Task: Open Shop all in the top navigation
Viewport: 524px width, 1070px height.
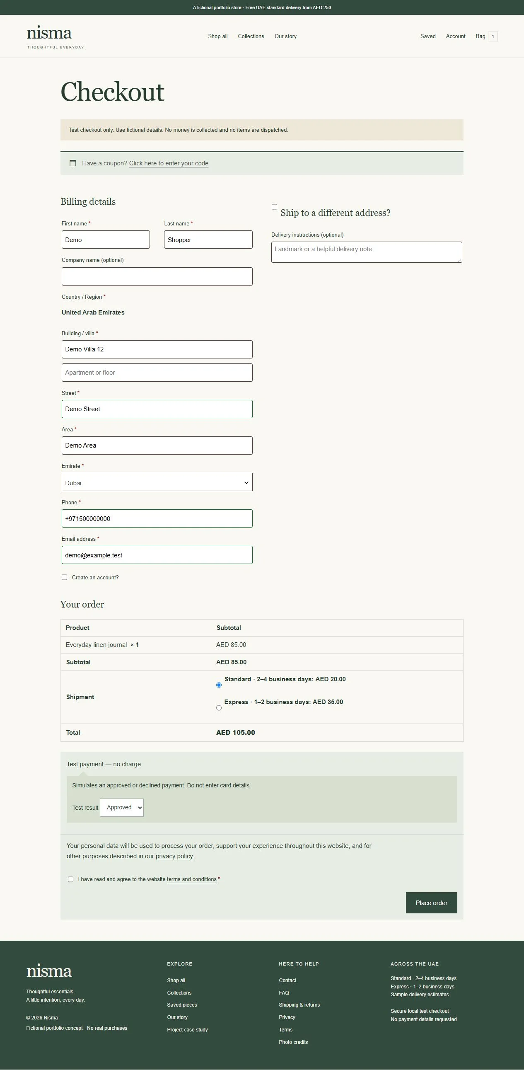Action: coord(217,36)
